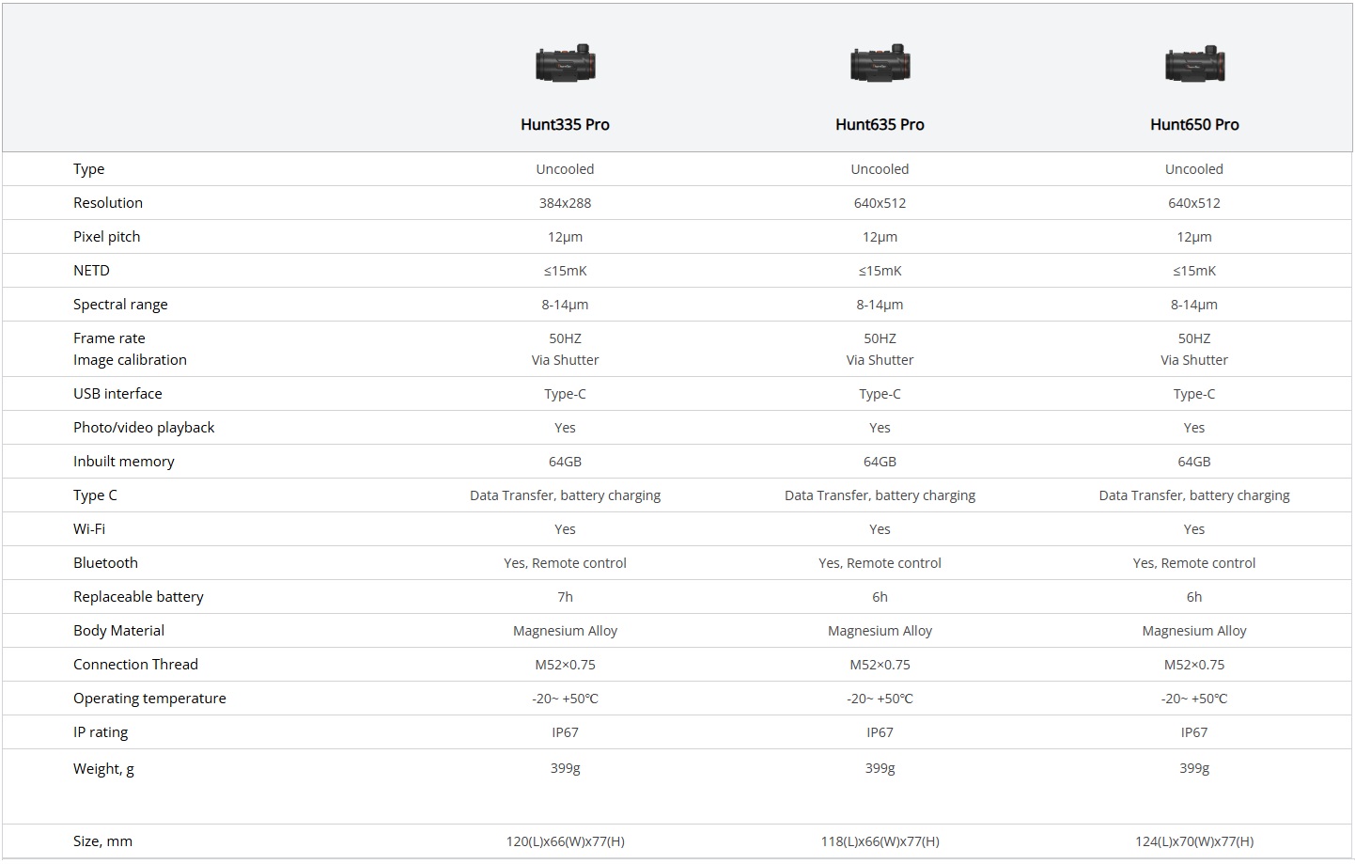
Task: Click the Hunt335 Pro product image
Action: (566, 65)
